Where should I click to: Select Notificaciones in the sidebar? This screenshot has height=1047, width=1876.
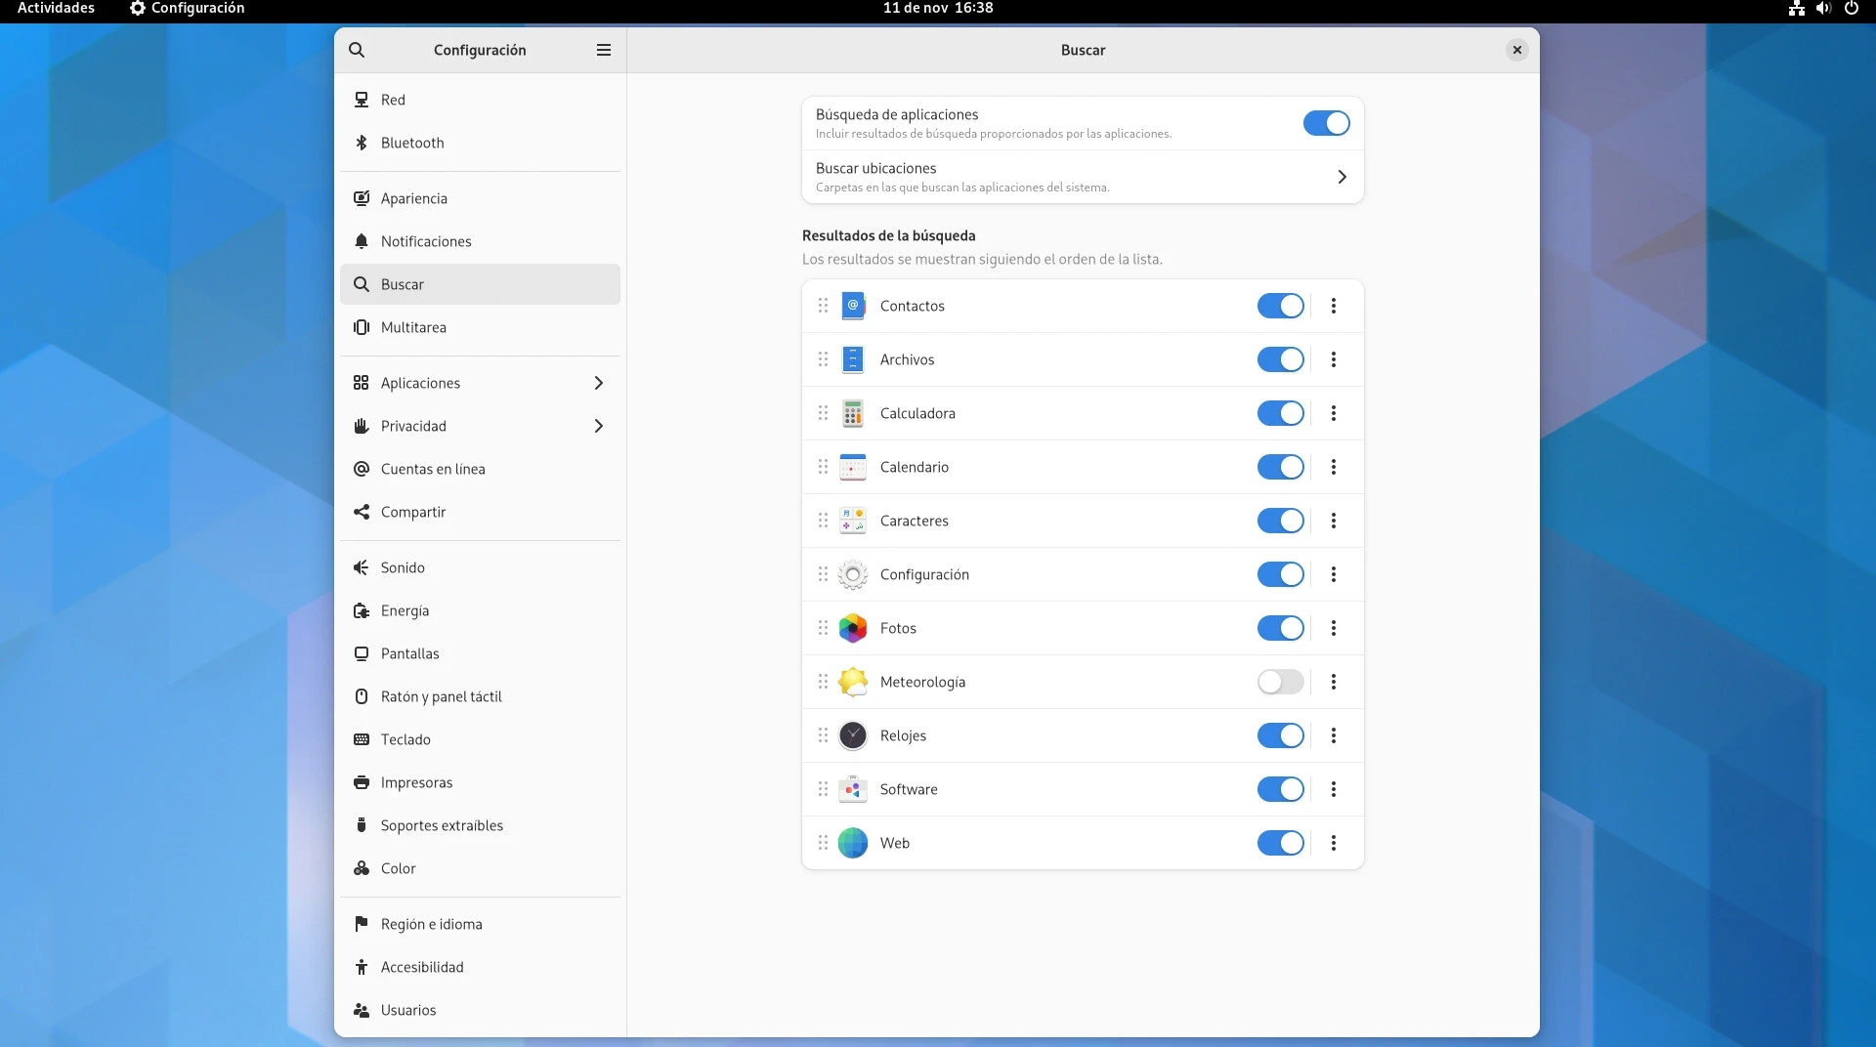point(426,241)
